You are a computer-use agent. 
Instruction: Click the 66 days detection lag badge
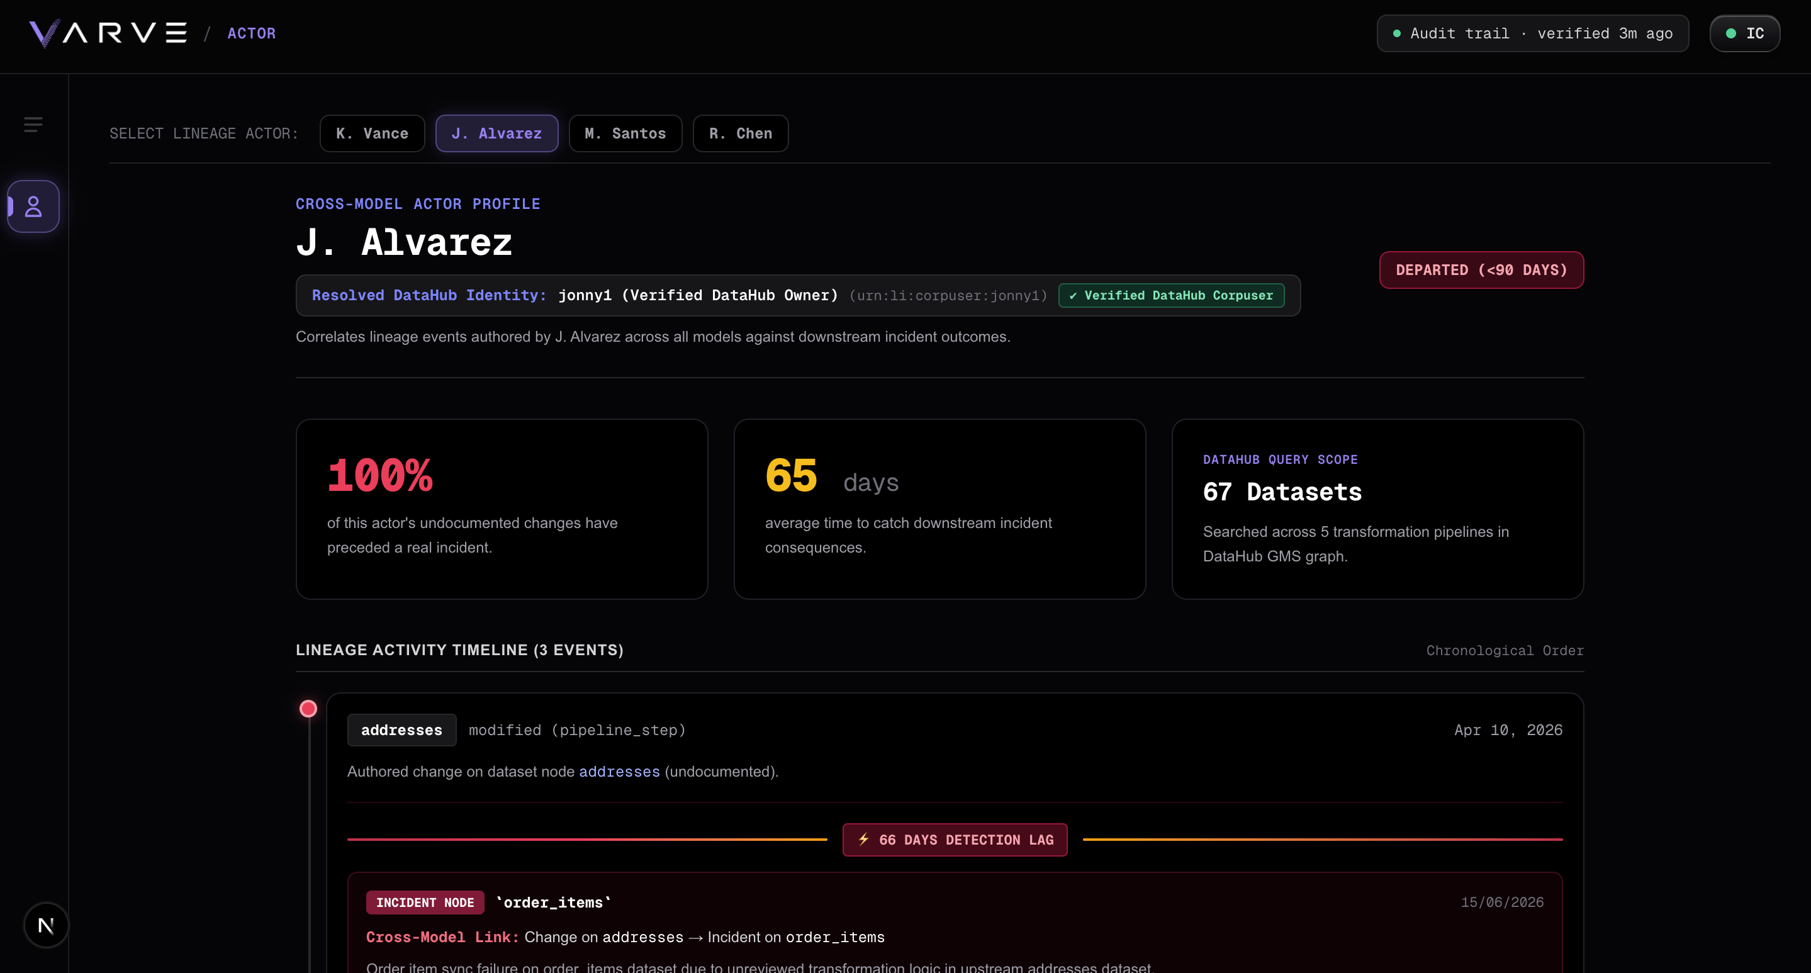955,840
